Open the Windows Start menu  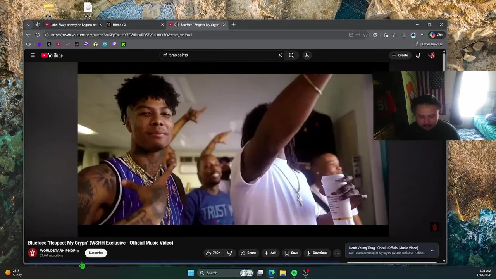point(191,273)
